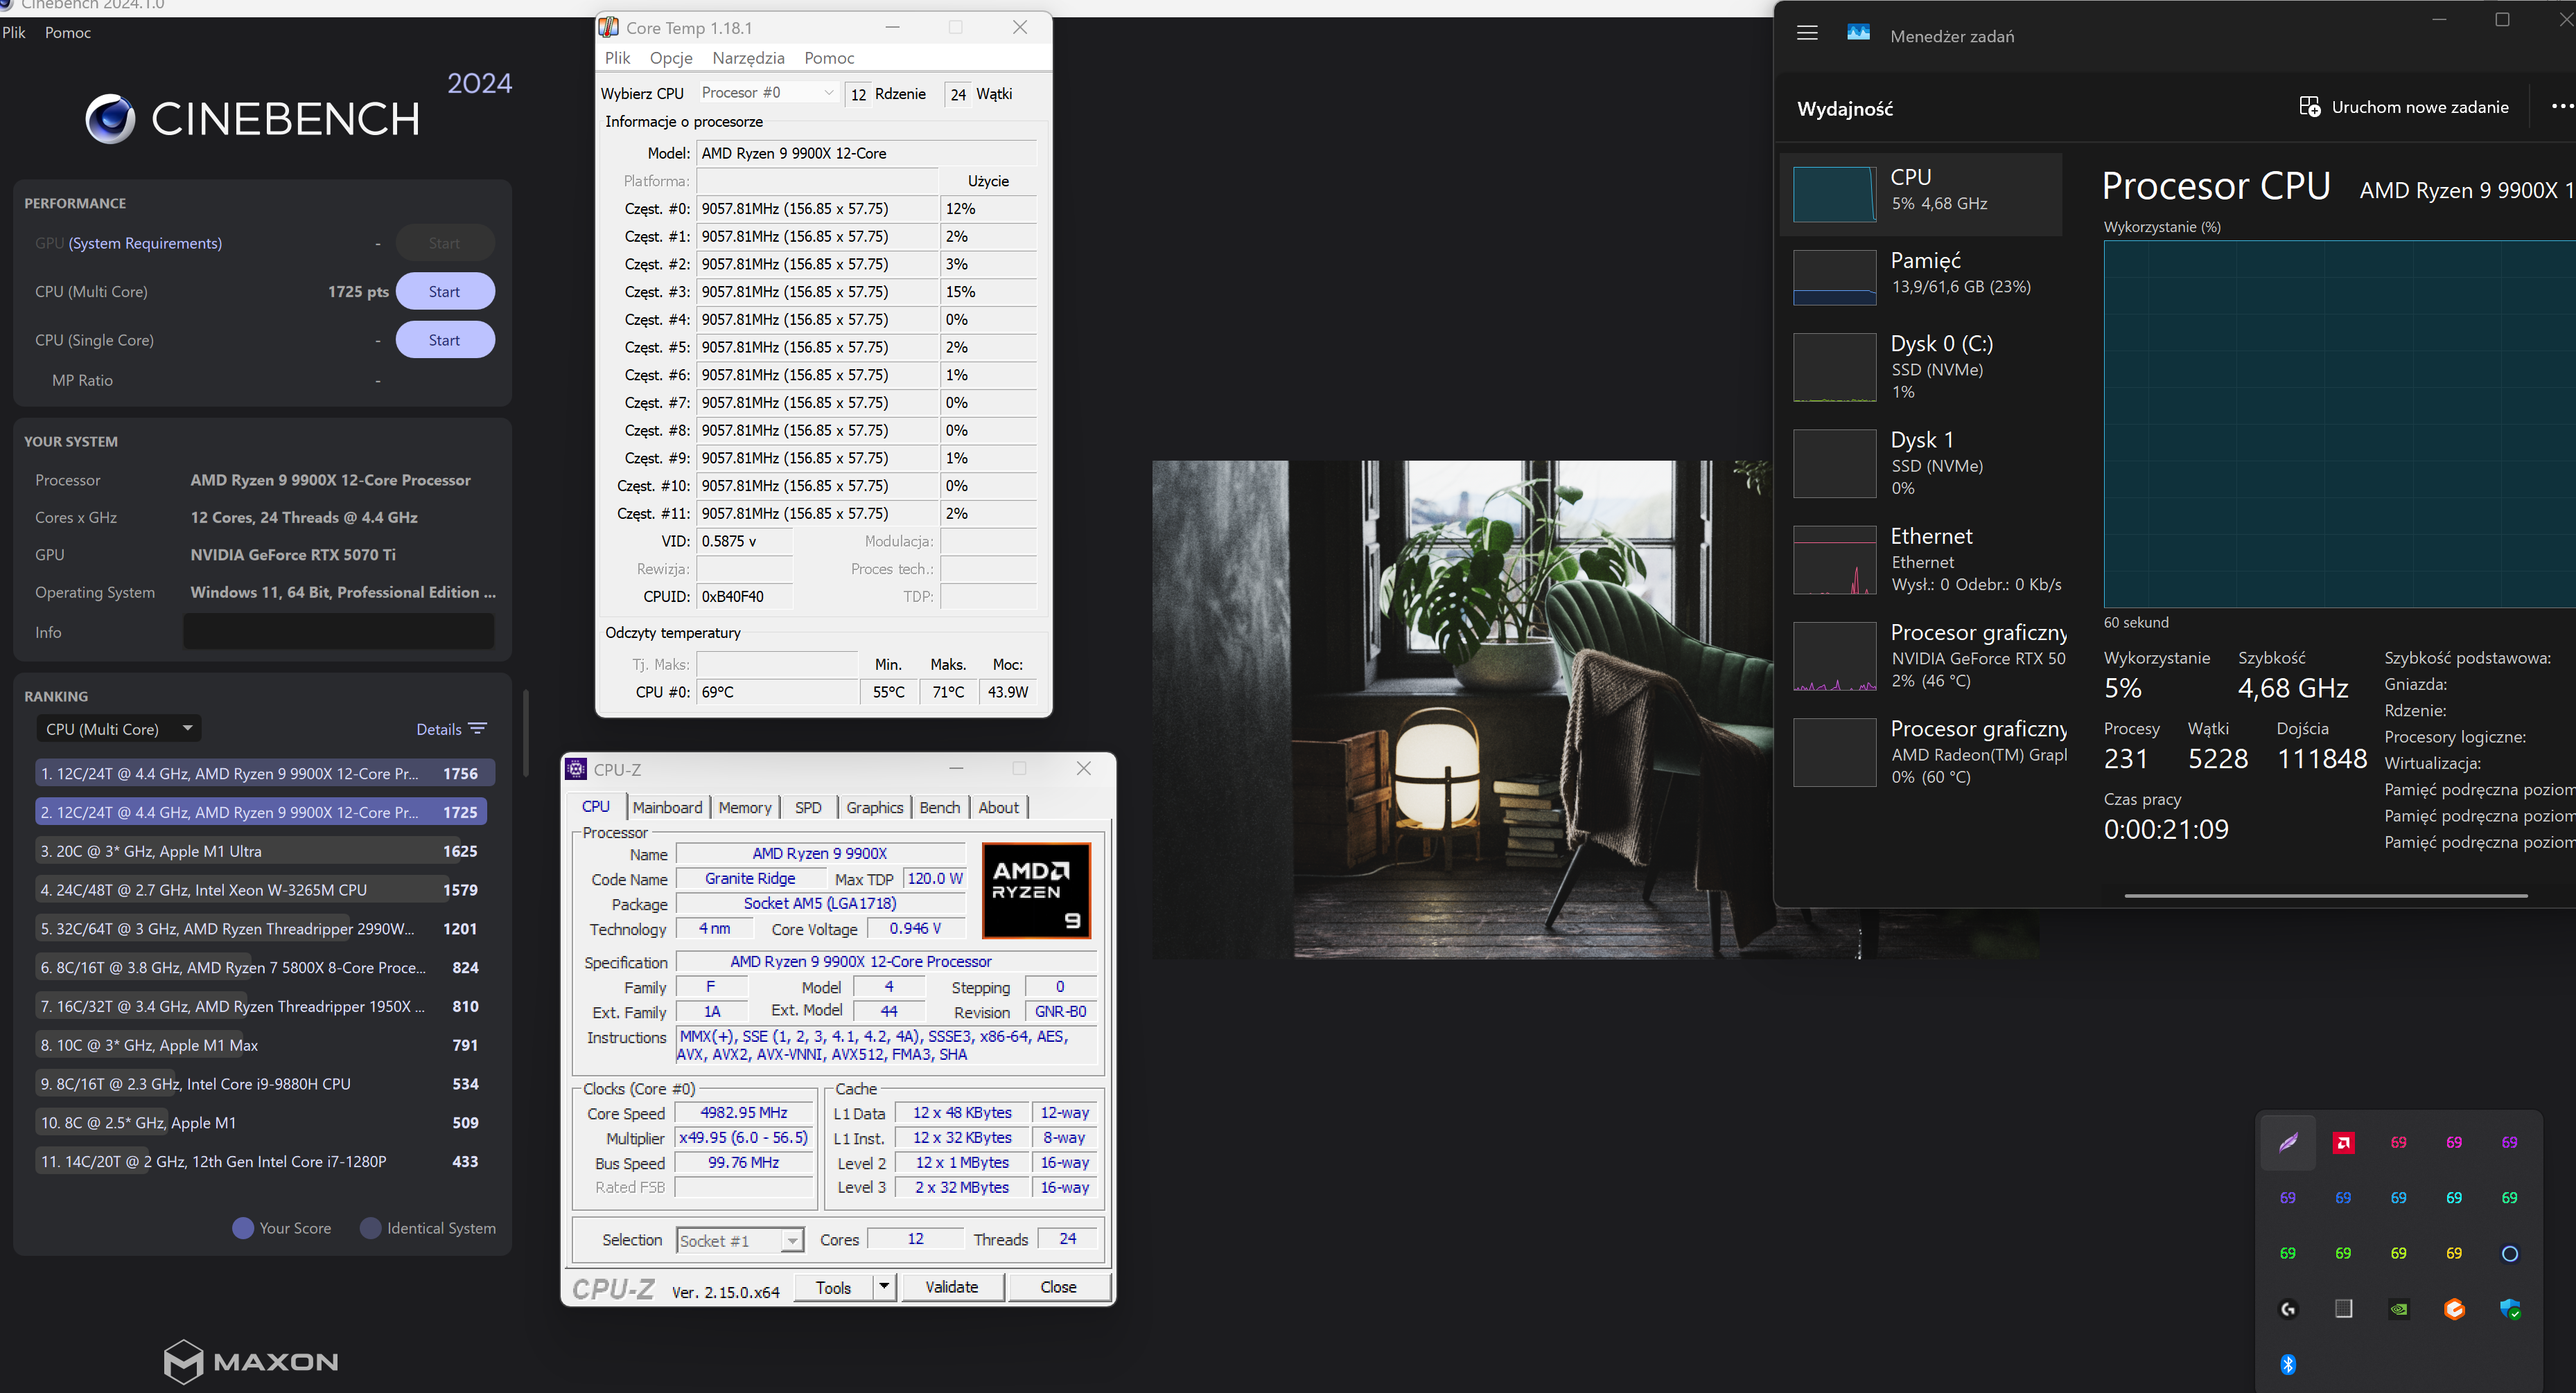Viewport: 2576px width, 1393px height.
Task: Switch to the Bench tab in CPU-Z
Action: click(x=939, y=806)
